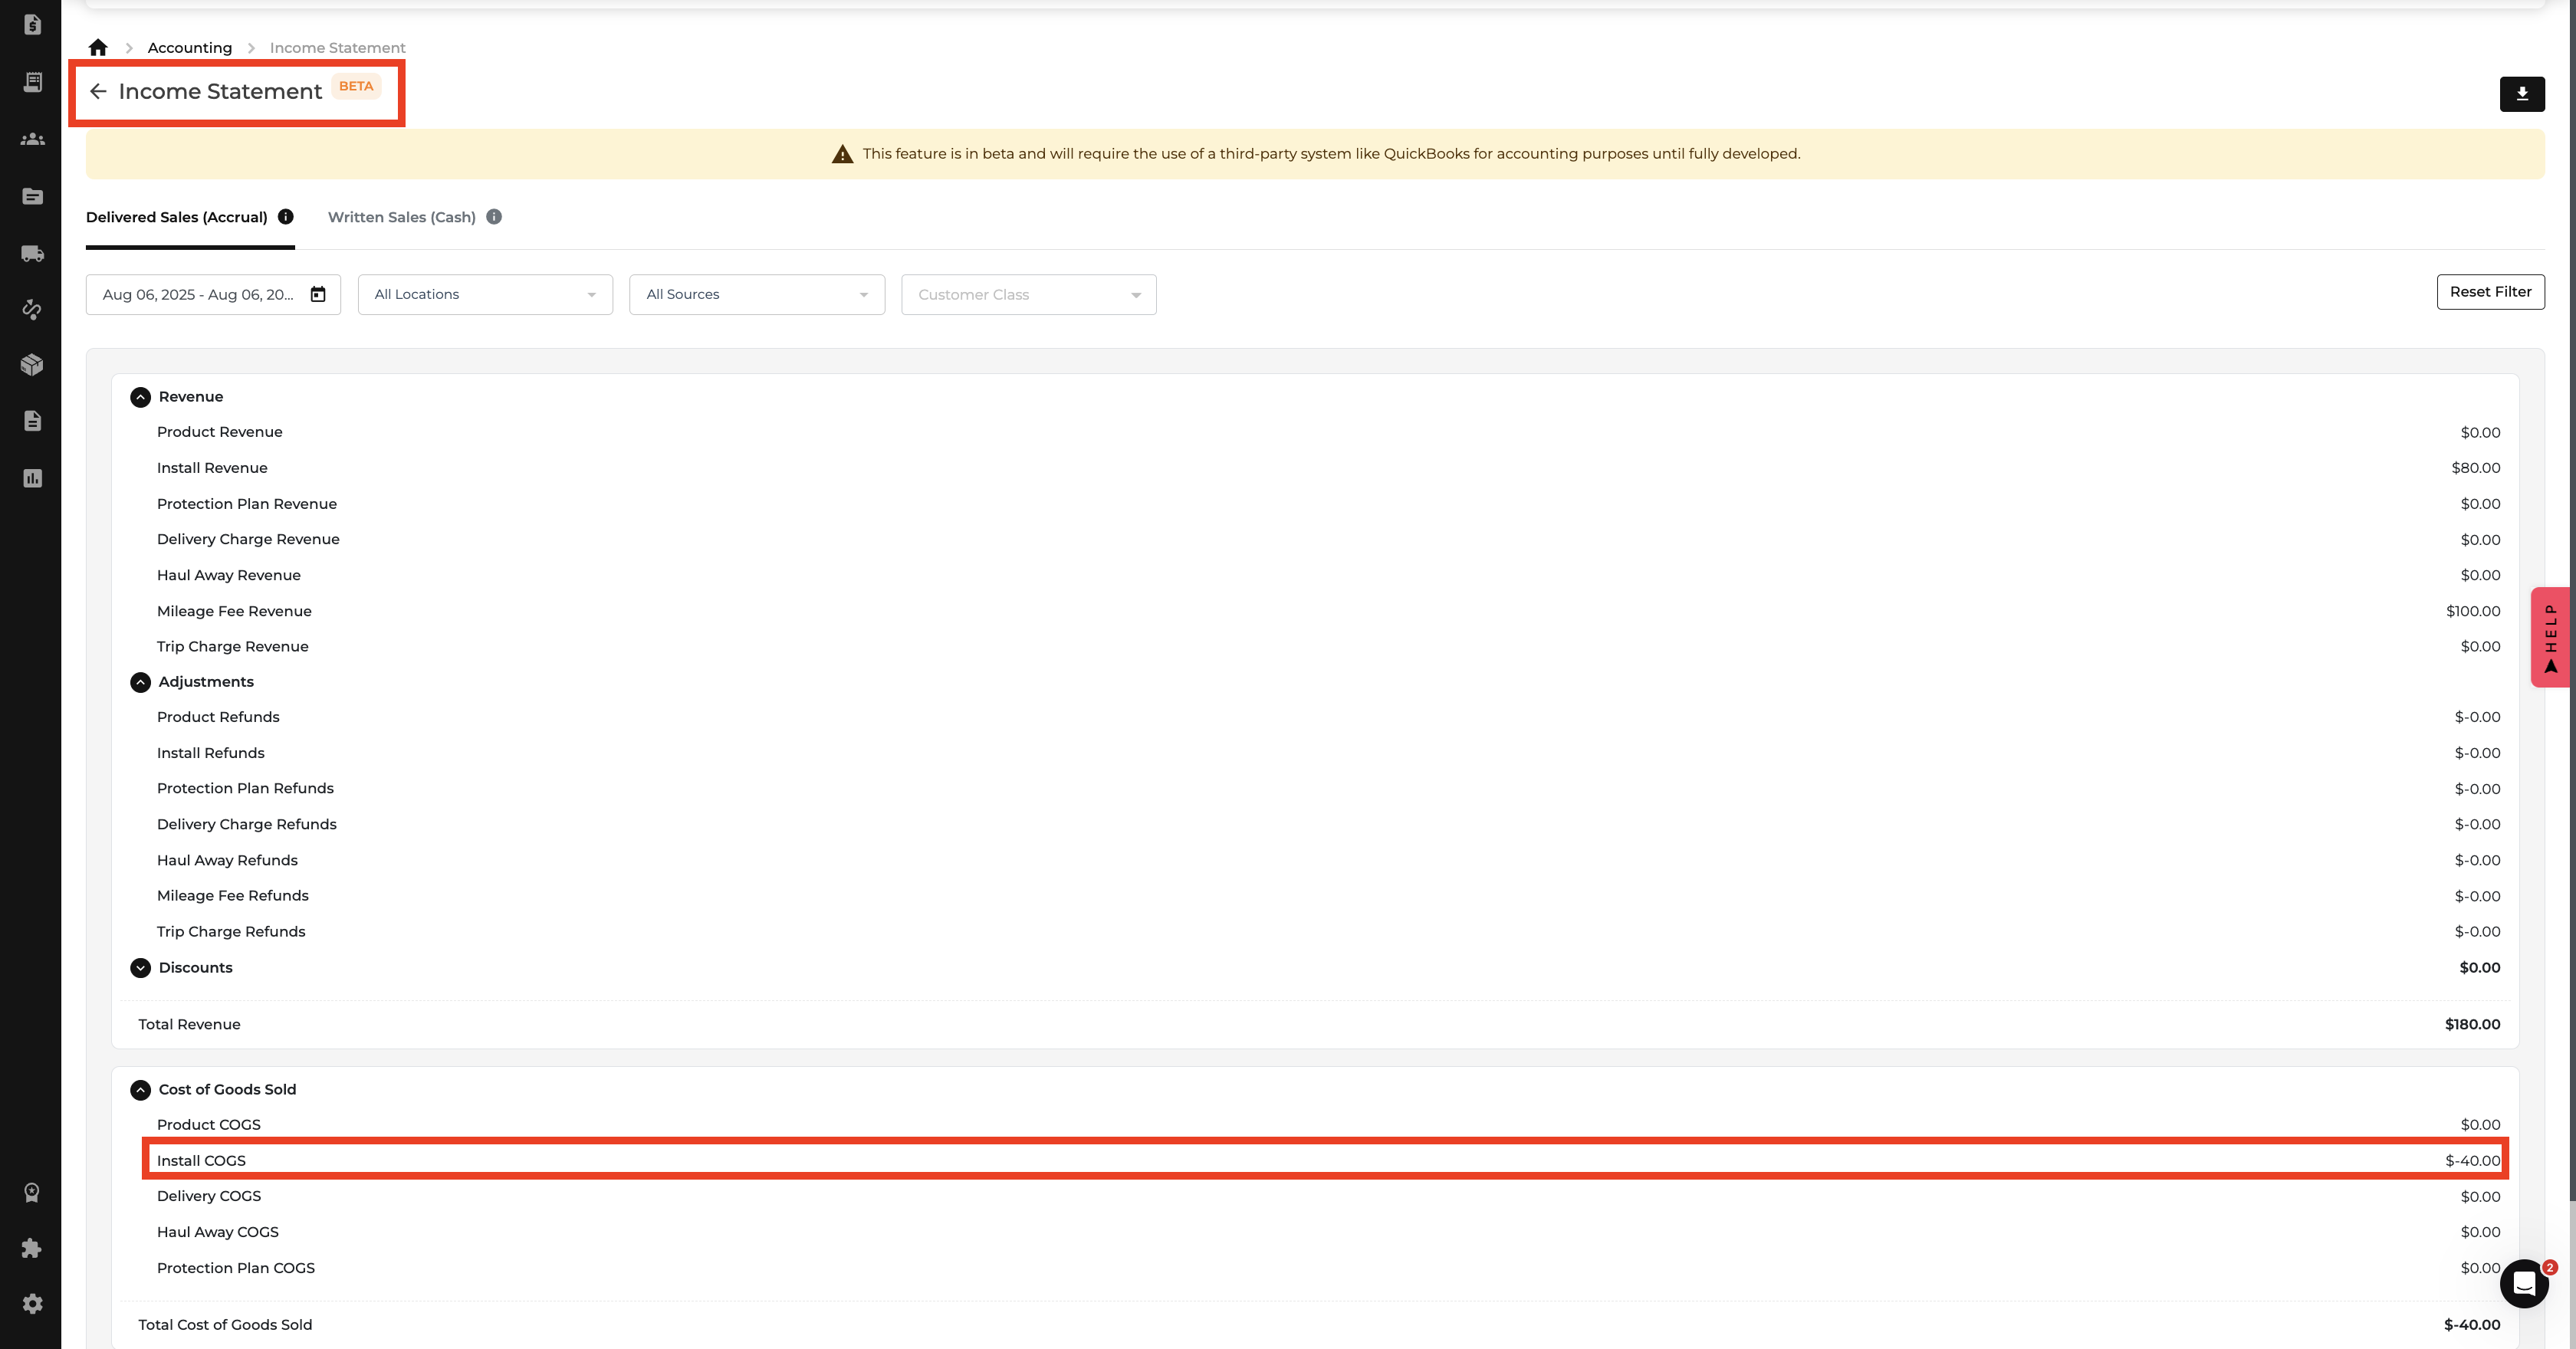Go to Accounting breadcrumb
This screenshot has height=1349, width=2576.
coord(190,47)
